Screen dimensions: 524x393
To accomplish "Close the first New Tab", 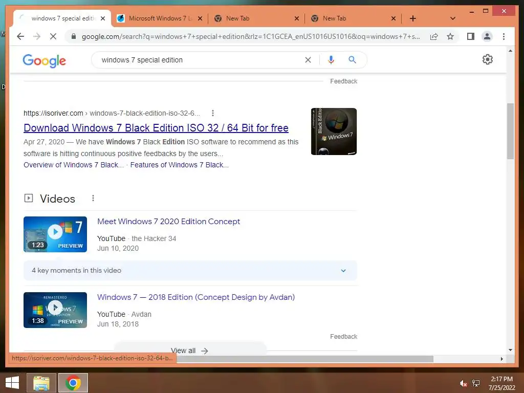I will coord(296,18).
